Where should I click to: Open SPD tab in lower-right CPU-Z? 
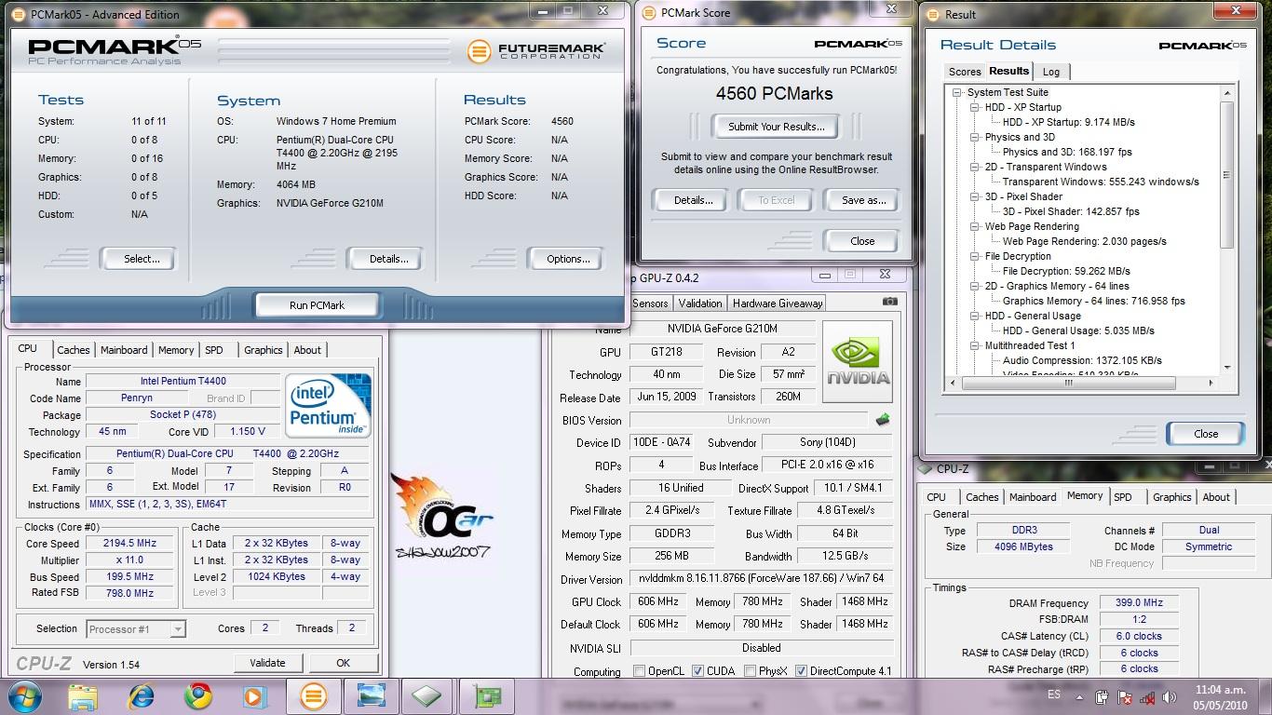tap(1123, 497)
